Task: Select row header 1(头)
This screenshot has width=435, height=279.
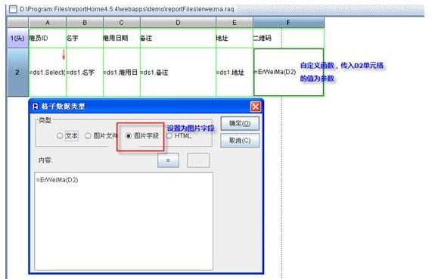Action: (x=17, y=38)
